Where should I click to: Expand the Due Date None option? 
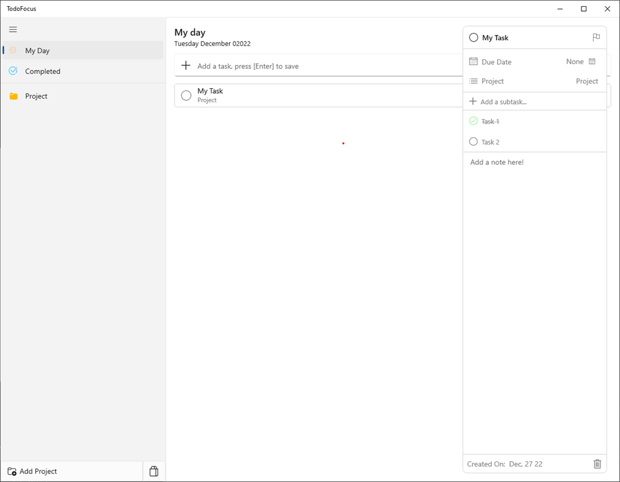point(575,62)
